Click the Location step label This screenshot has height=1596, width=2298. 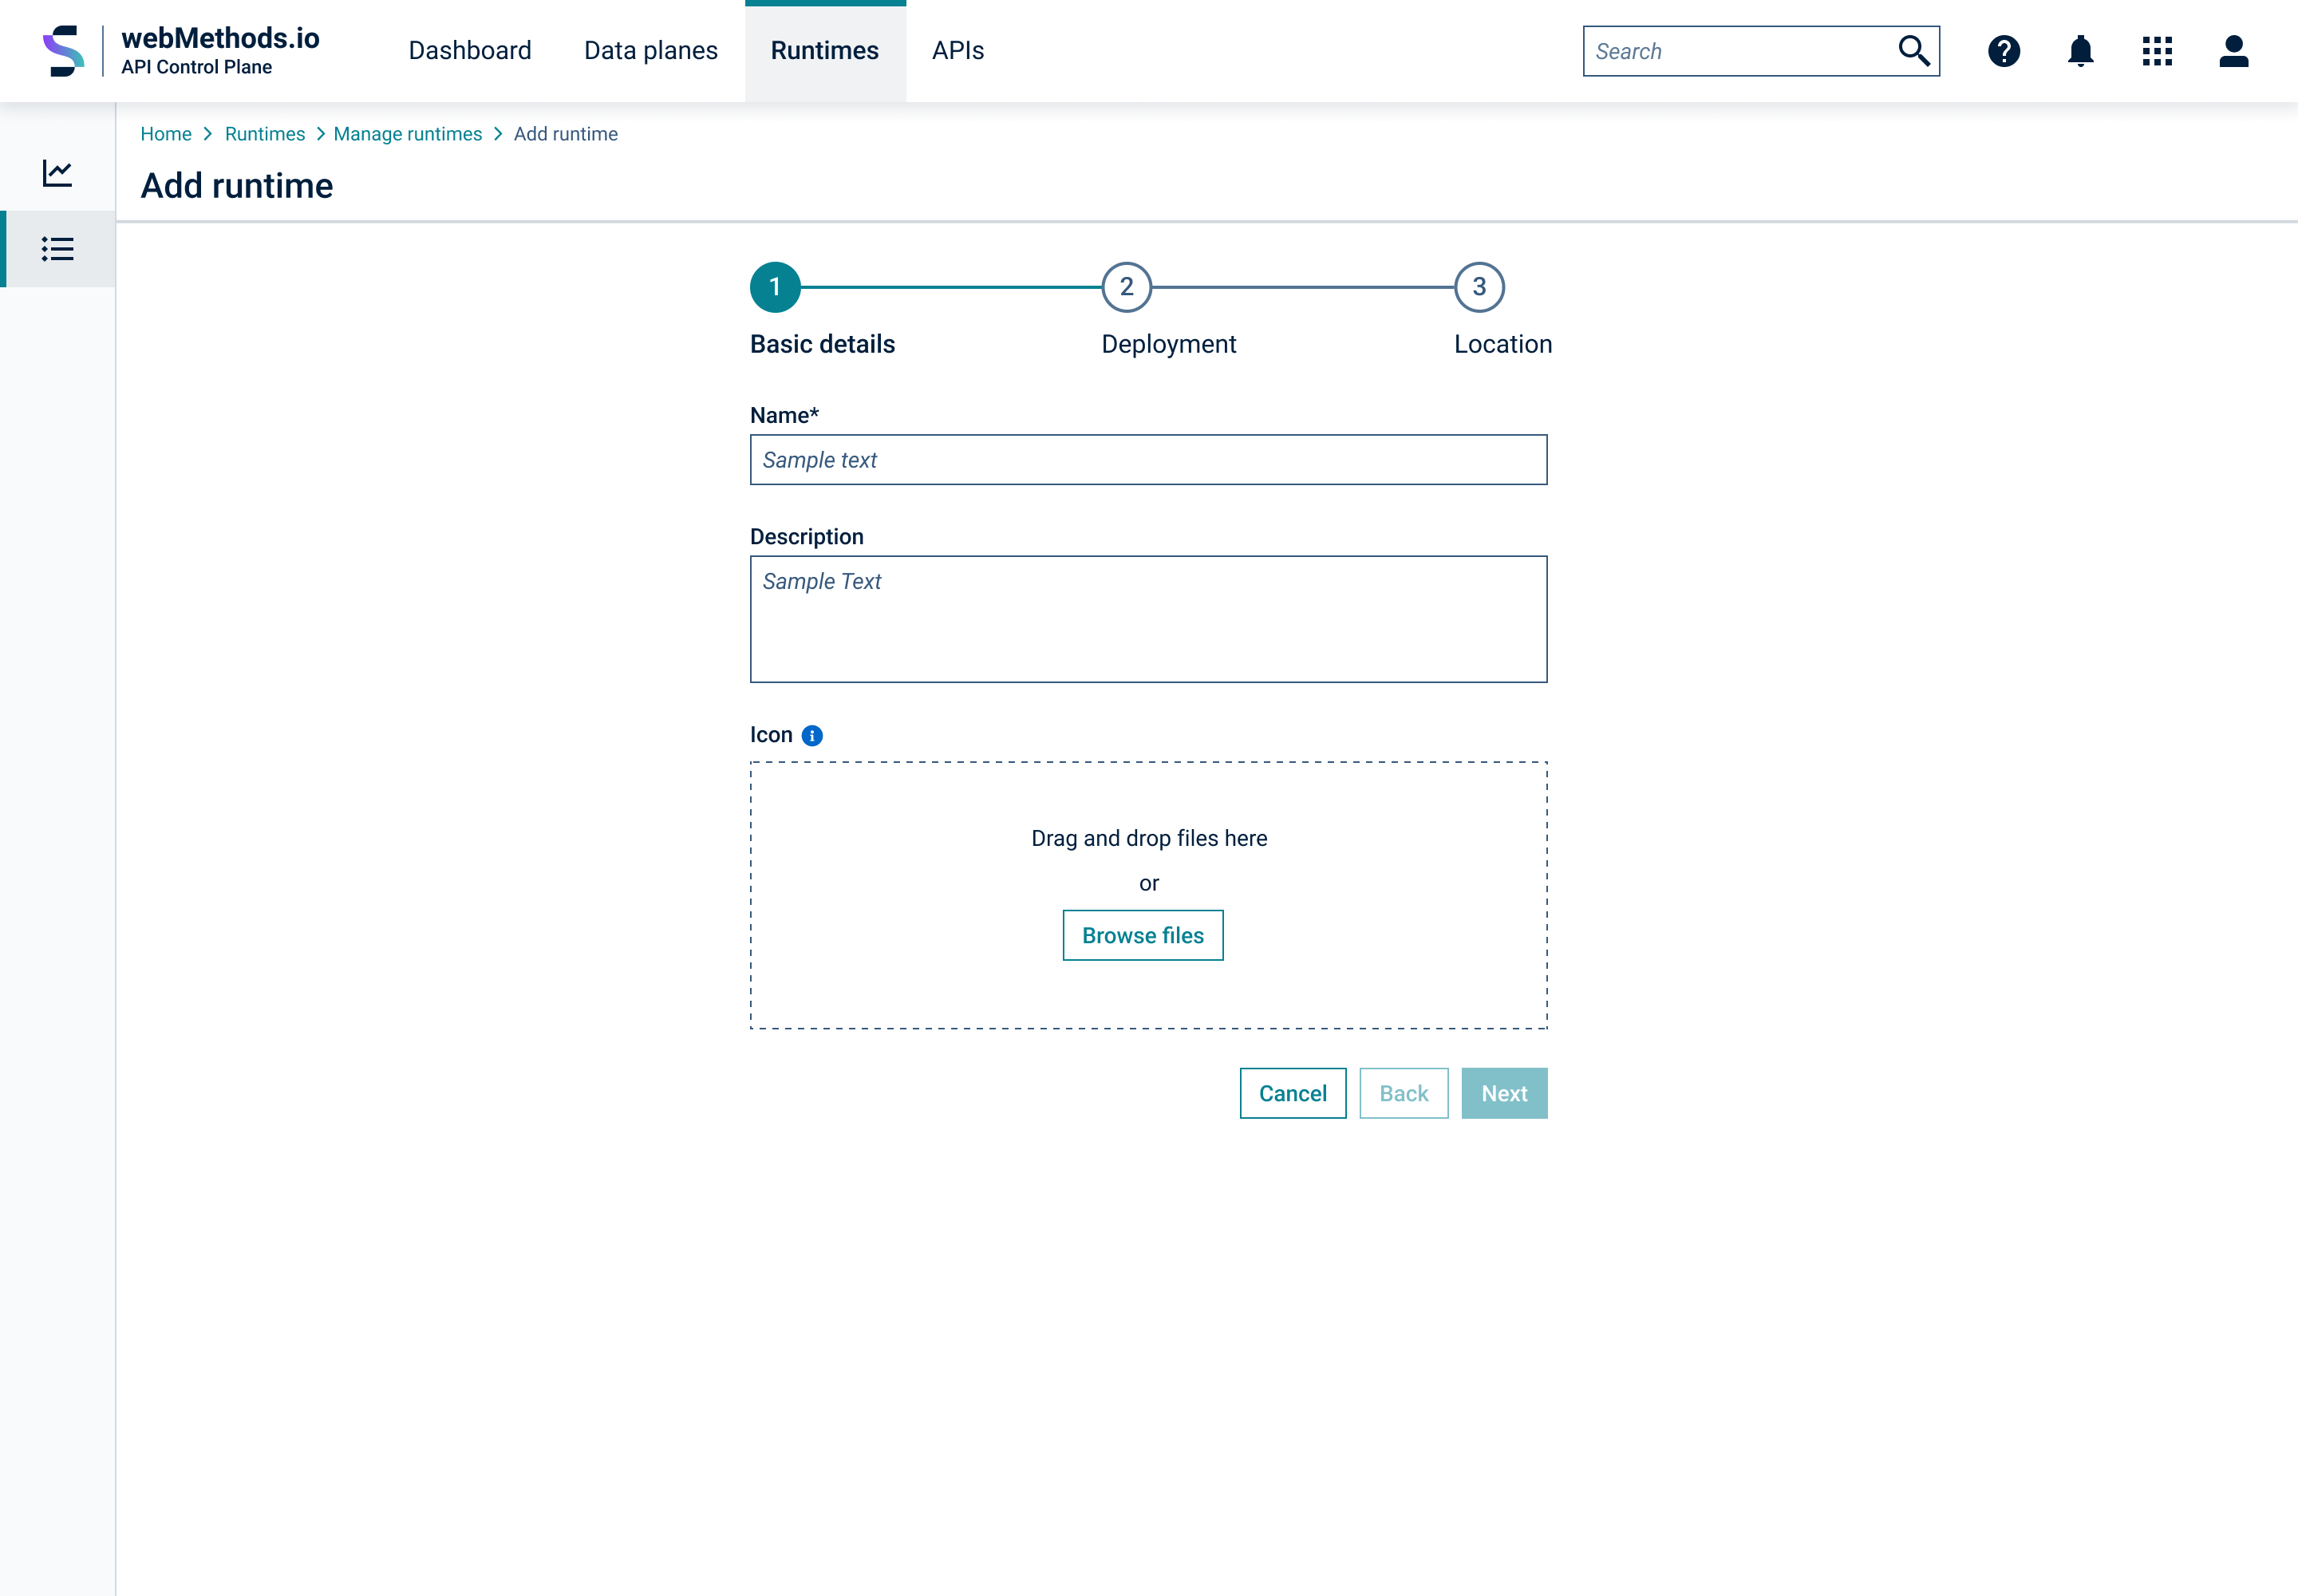(x=1503, y=344)
